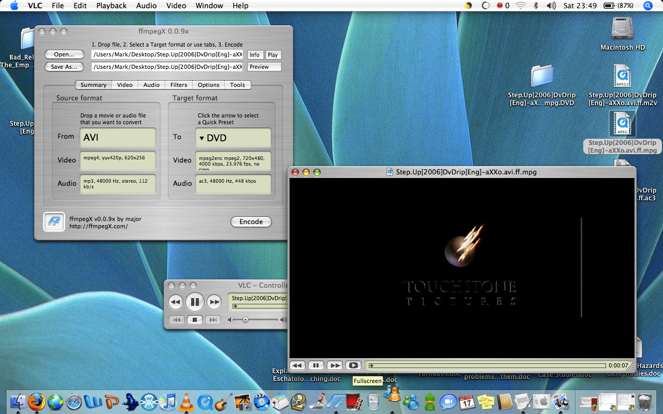Screen dimensions: 663x414
Task: Open the Video menu in menu bar
Action: tap(176, 6)
